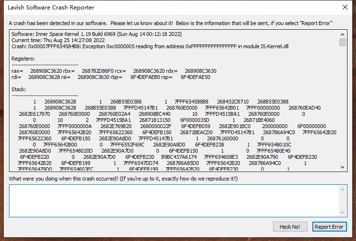The height and width of the screenshot is (241, 356).
Task: Click stack value 7FFF6547DD74
Action: pos(141,163)
